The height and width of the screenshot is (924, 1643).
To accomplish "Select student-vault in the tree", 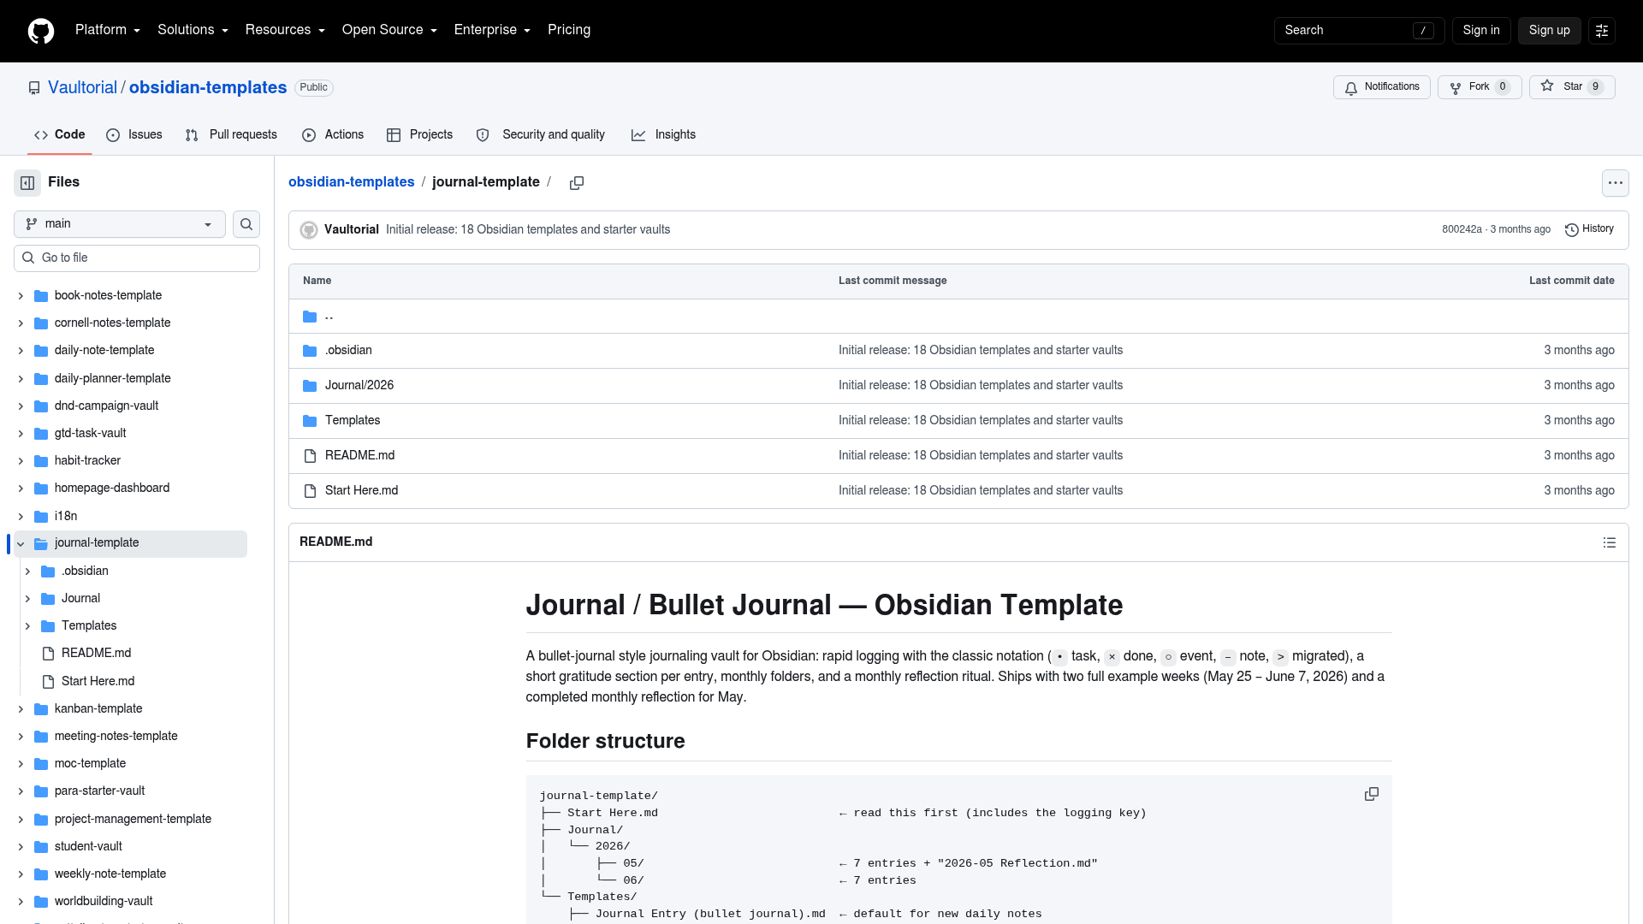I will [x=88, y=847].
